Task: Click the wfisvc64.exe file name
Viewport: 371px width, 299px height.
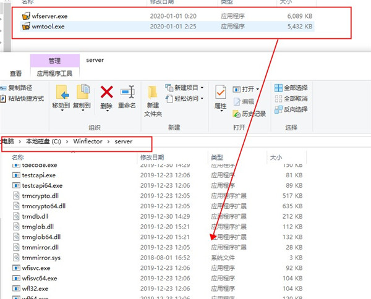Action: click(40, 278)
